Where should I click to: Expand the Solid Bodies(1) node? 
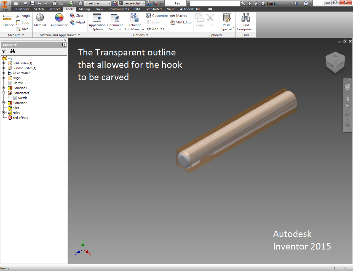coord(4,63)
